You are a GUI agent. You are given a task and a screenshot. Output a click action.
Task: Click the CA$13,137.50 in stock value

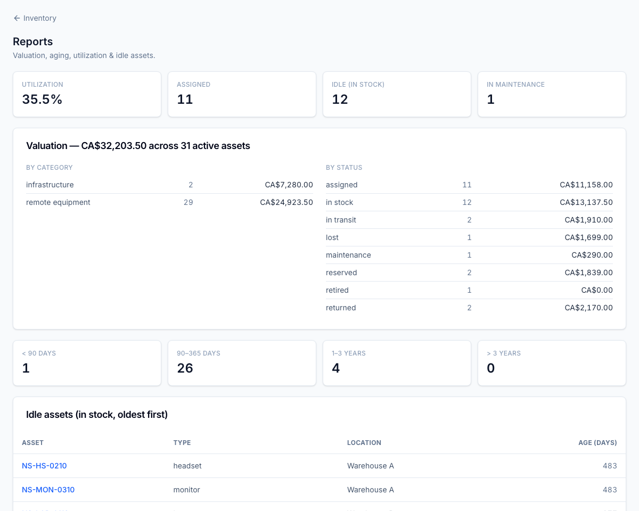pos(586,202)
